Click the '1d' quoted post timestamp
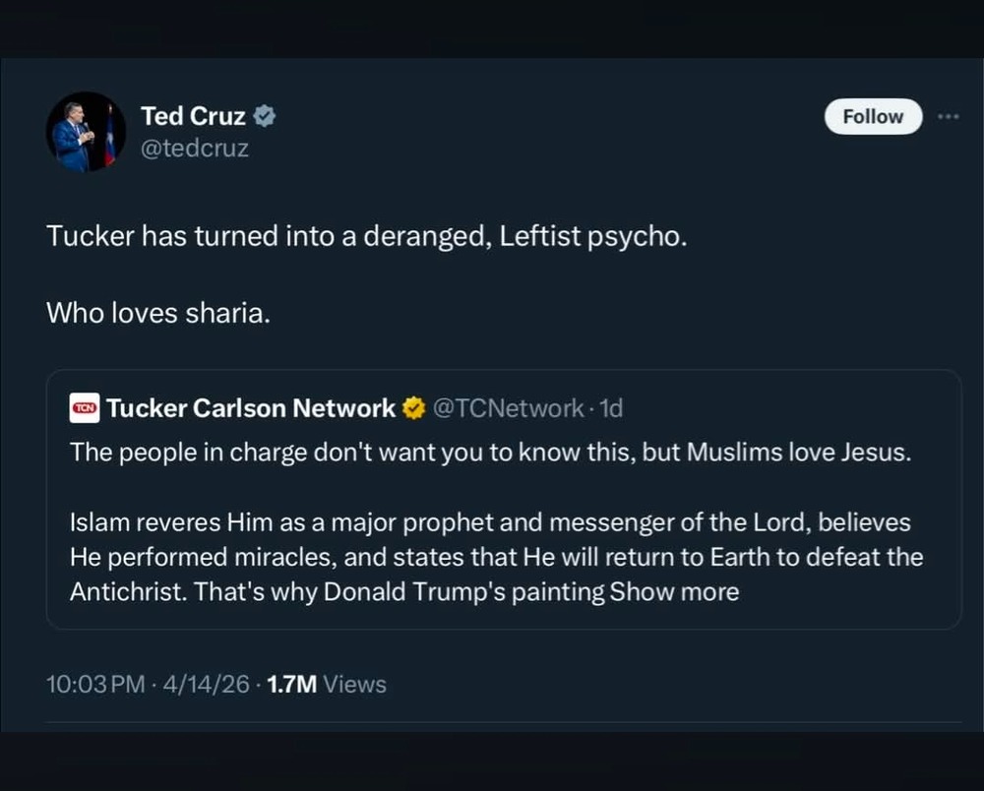Viewport: 984px width, 791px height. [611, 407]
